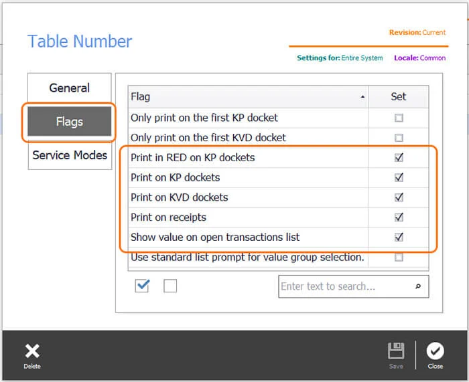Viewport: 469px width, 382px height.
Task: Click the select-all checked box icon
Action: [142, 286]
